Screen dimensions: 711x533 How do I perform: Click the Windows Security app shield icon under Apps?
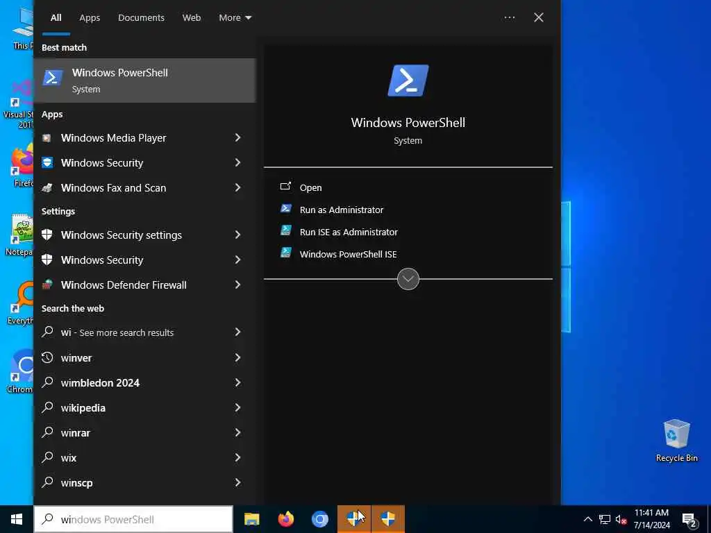[x=47, y=162]
